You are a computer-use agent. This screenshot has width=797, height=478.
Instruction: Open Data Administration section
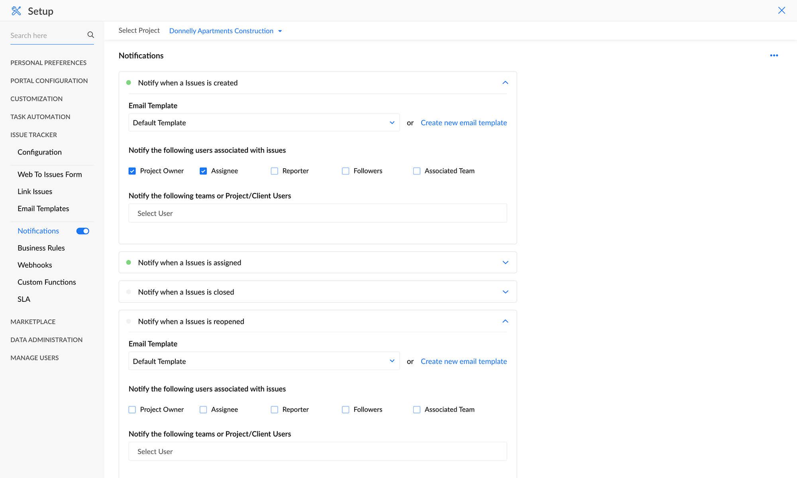point(46,340)
